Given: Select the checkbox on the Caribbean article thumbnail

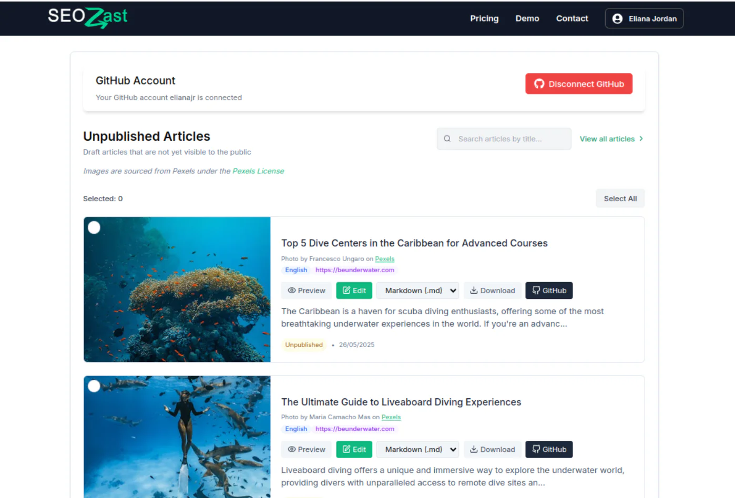Looking at the screenshot, I should coord(94,227).
